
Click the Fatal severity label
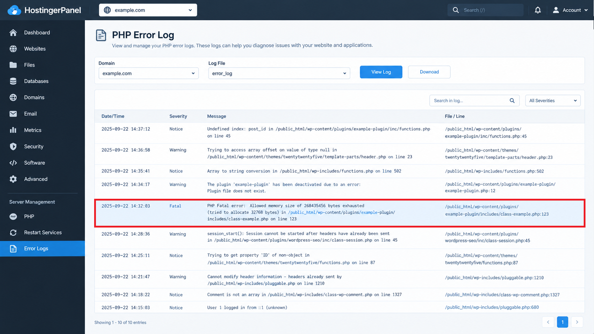tap(175, 206)
